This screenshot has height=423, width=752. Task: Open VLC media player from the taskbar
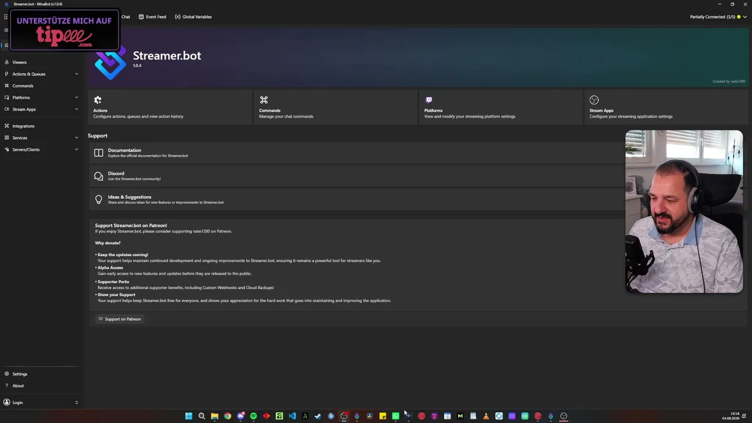(x=486, y=416)
